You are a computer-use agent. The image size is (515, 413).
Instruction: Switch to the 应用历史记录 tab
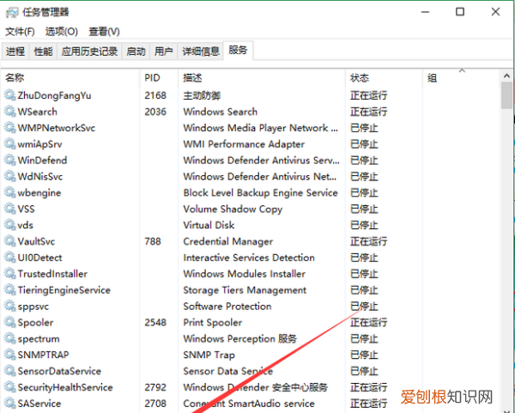click(89, 52)
